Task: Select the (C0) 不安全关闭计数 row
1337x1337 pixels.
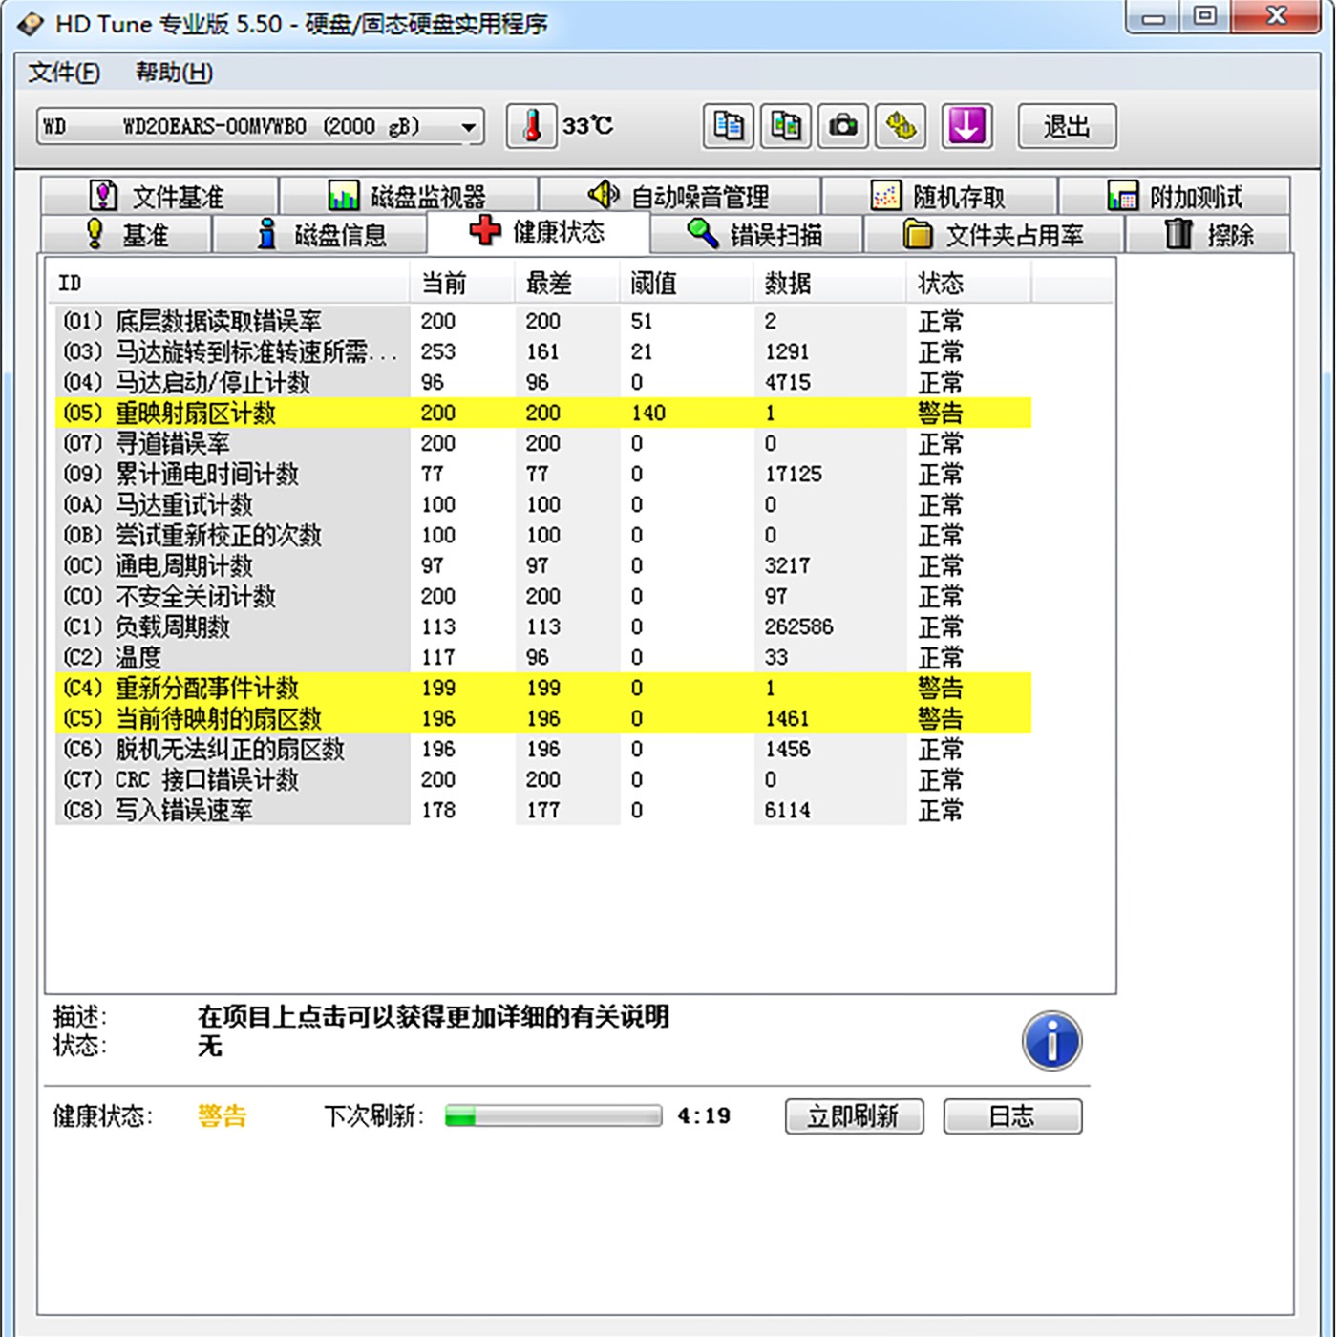Action: point(543,596)
